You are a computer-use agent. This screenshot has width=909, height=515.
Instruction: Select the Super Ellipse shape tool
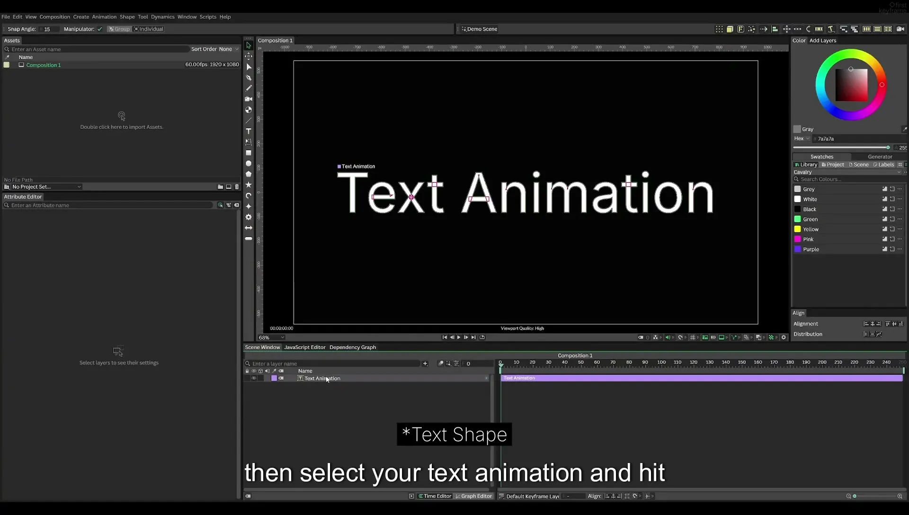click(x=249, y=206)
